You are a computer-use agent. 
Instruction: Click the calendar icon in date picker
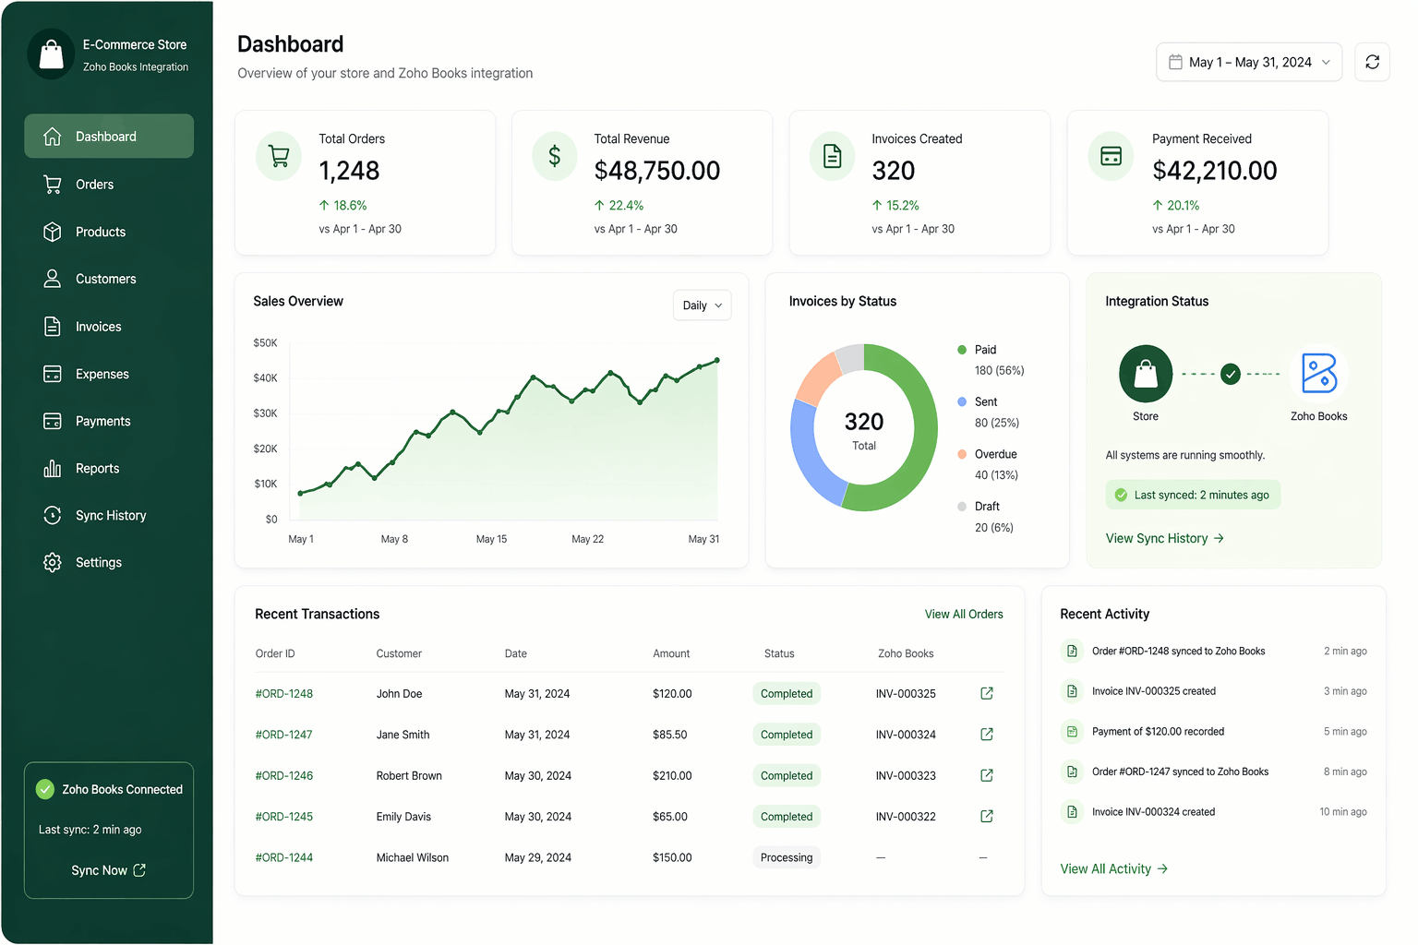coord(1175,62)
